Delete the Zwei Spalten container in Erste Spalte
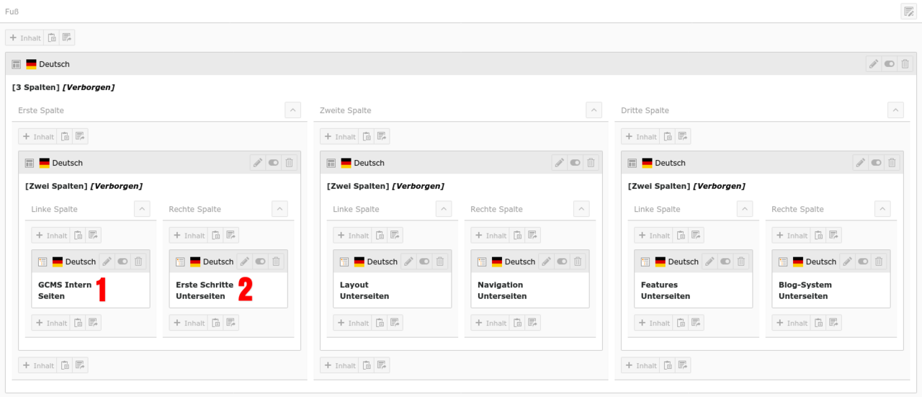This screenshot has height=397, width=922. (290, 163)
